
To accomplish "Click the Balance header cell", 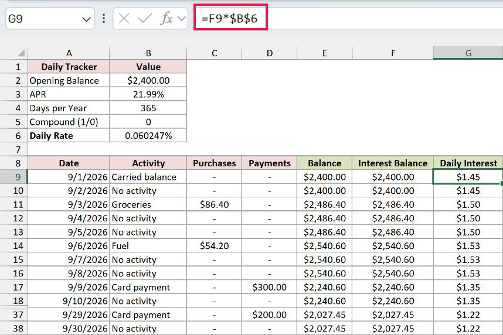I will click(x=325, y=163).
